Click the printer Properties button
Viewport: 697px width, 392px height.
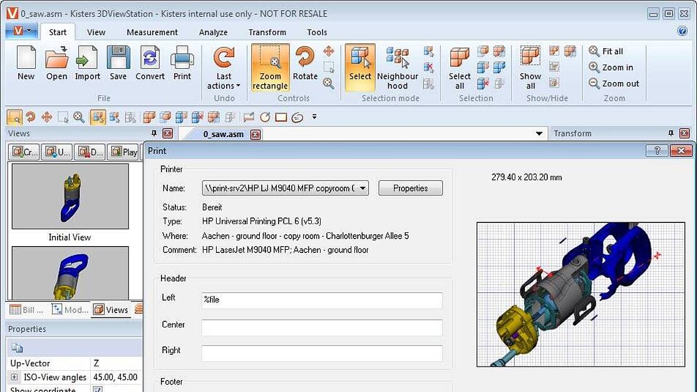[x=410, y=188]
